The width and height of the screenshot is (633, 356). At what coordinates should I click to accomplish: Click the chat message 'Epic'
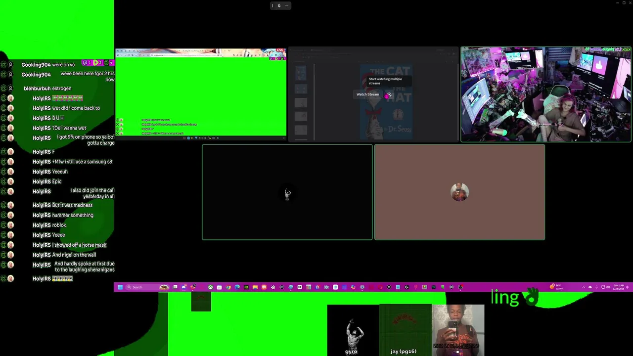click(57, 181)
